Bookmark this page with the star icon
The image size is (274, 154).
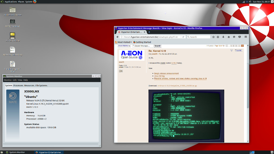[x=213, y=37]
